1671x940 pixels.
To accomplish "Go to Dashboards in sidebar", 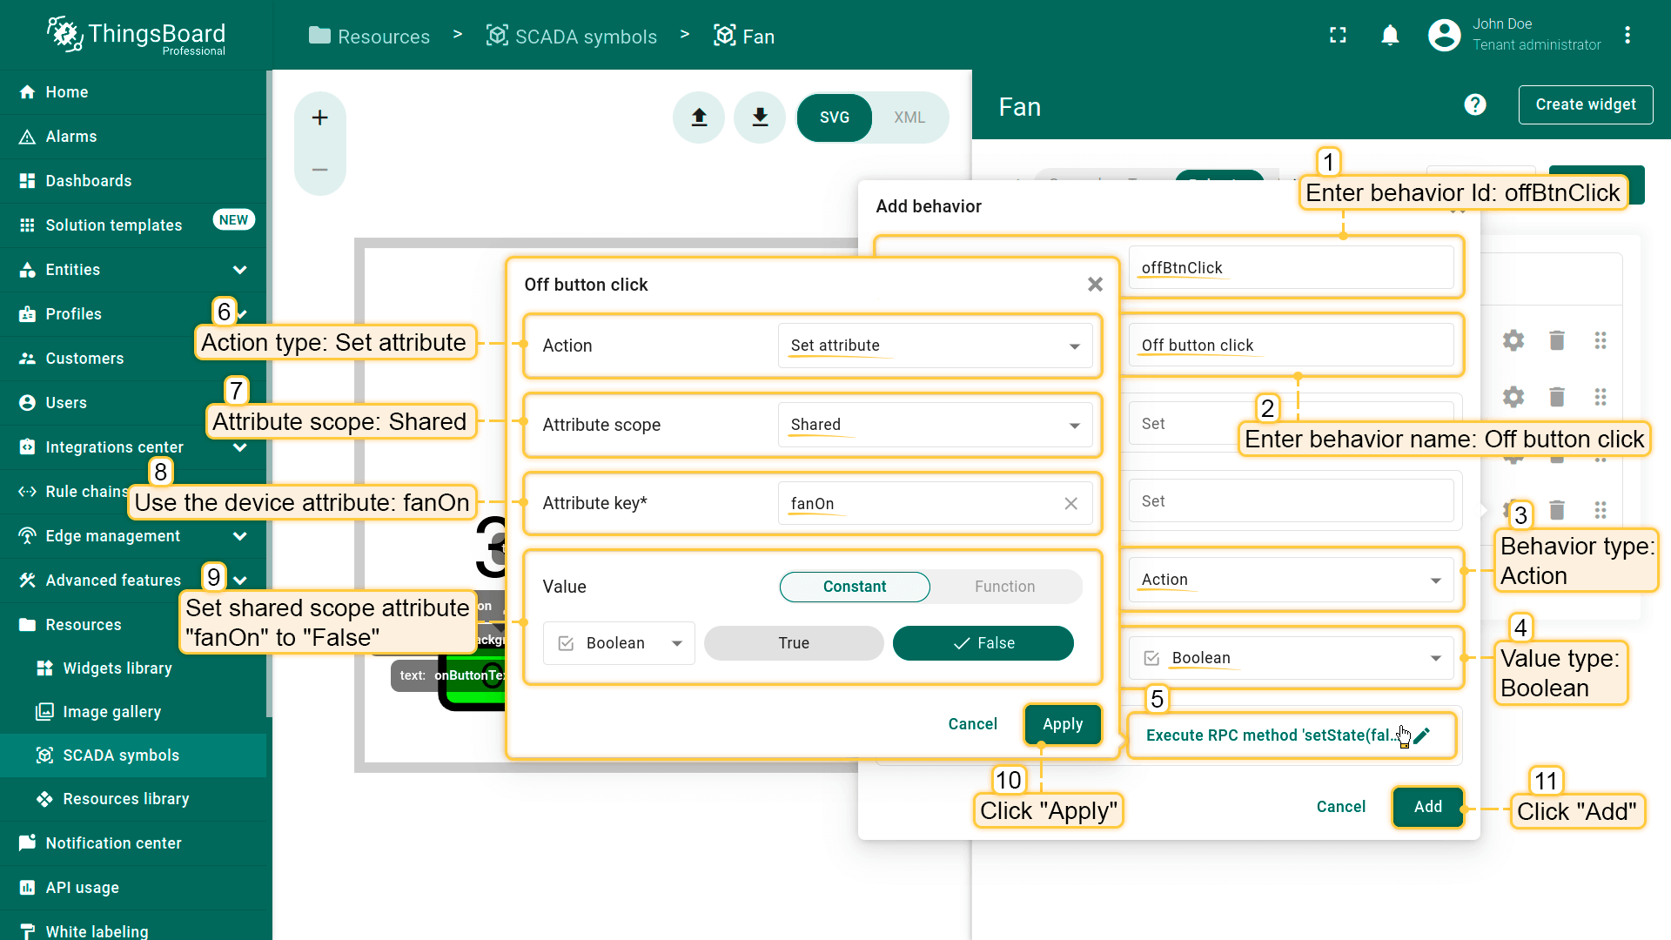I will tap(89, 181).
